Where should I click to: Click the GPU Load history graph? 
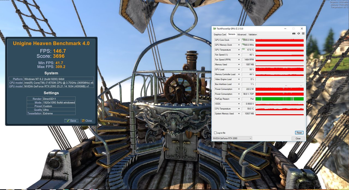pyautogui.click(x=279, y=70)
